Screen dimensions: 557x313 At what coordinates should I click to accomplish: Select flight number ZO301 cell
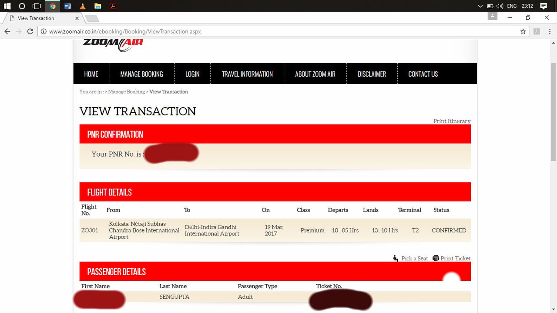click(90, 230)
